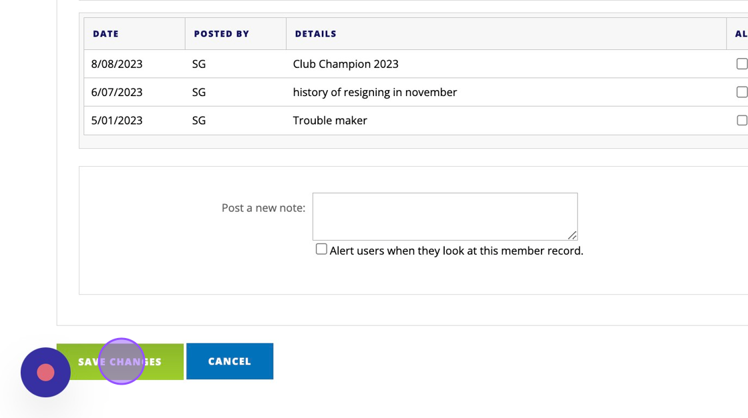Enable alert users for this member record
This screenshot has width=748, height=418.
click(x=321, y=249)
